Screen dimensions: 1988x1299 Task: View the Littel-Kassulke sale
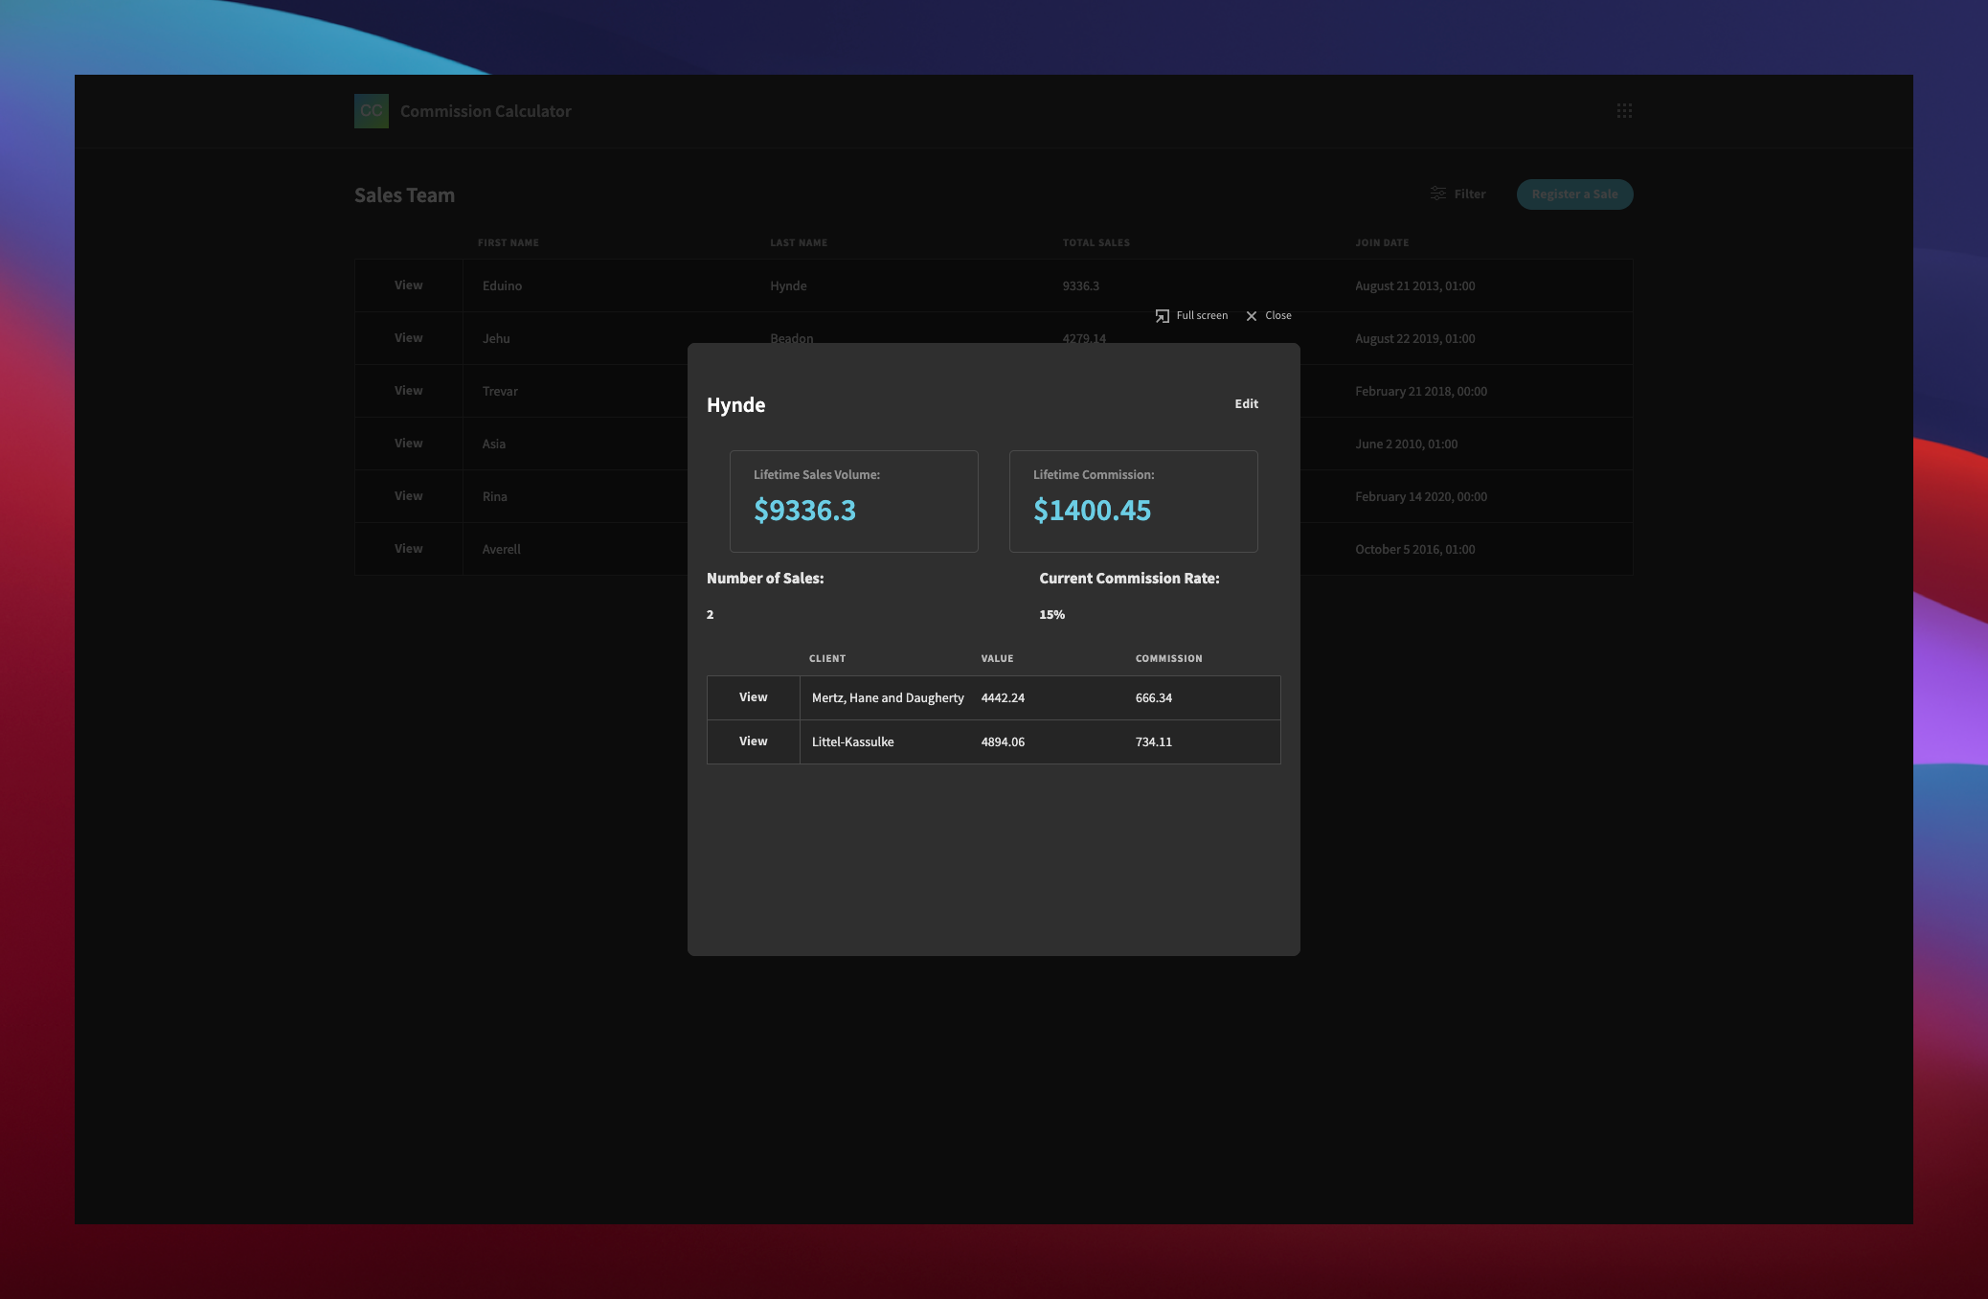pyautogui.click(x=753, y=741)
